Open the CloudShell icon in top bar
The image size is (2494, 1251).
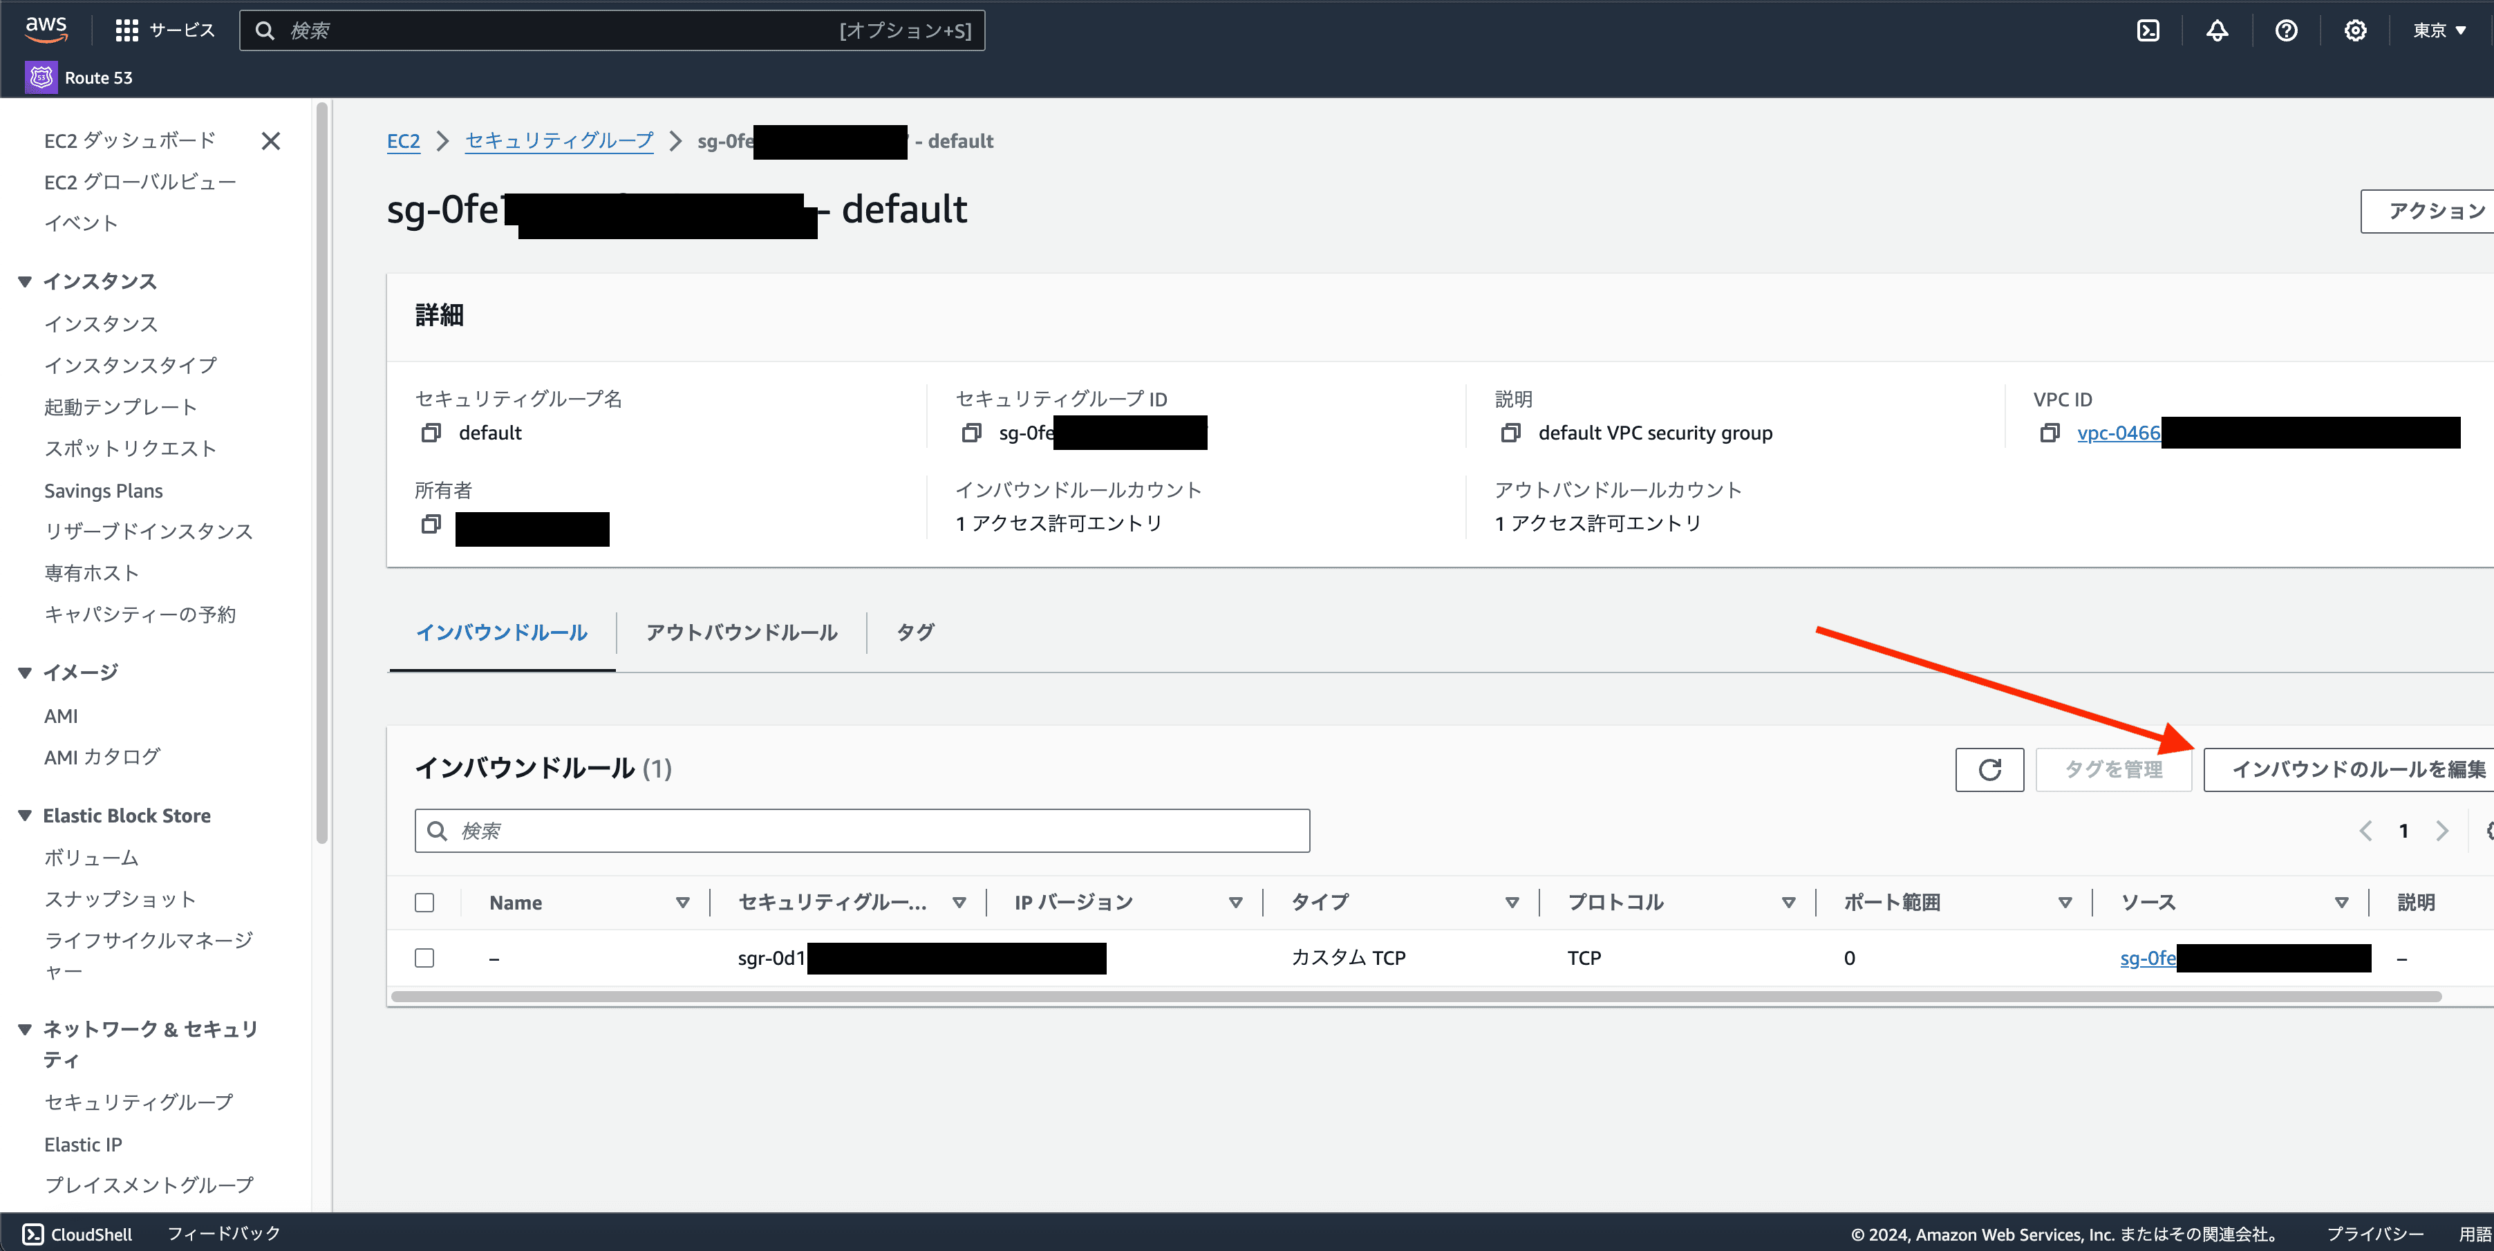(x=2148, y=31)
